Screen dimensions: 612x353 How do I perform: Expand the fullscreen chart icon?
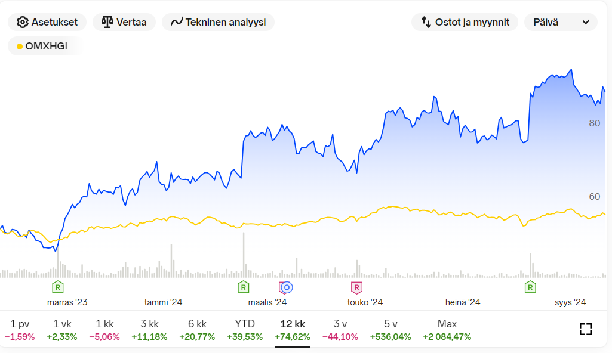(586, 329)
